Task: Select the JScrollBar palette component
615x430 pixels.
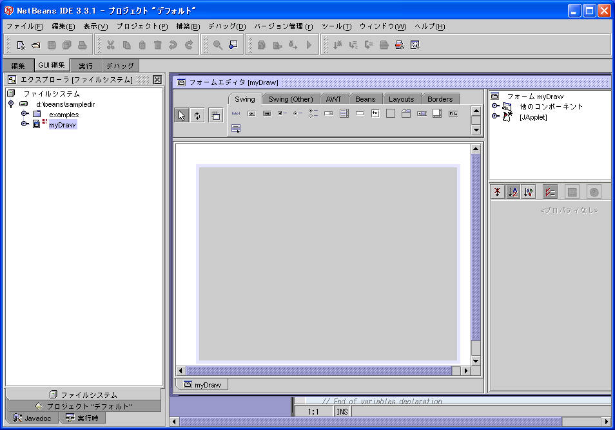Action: pos(422,113)
